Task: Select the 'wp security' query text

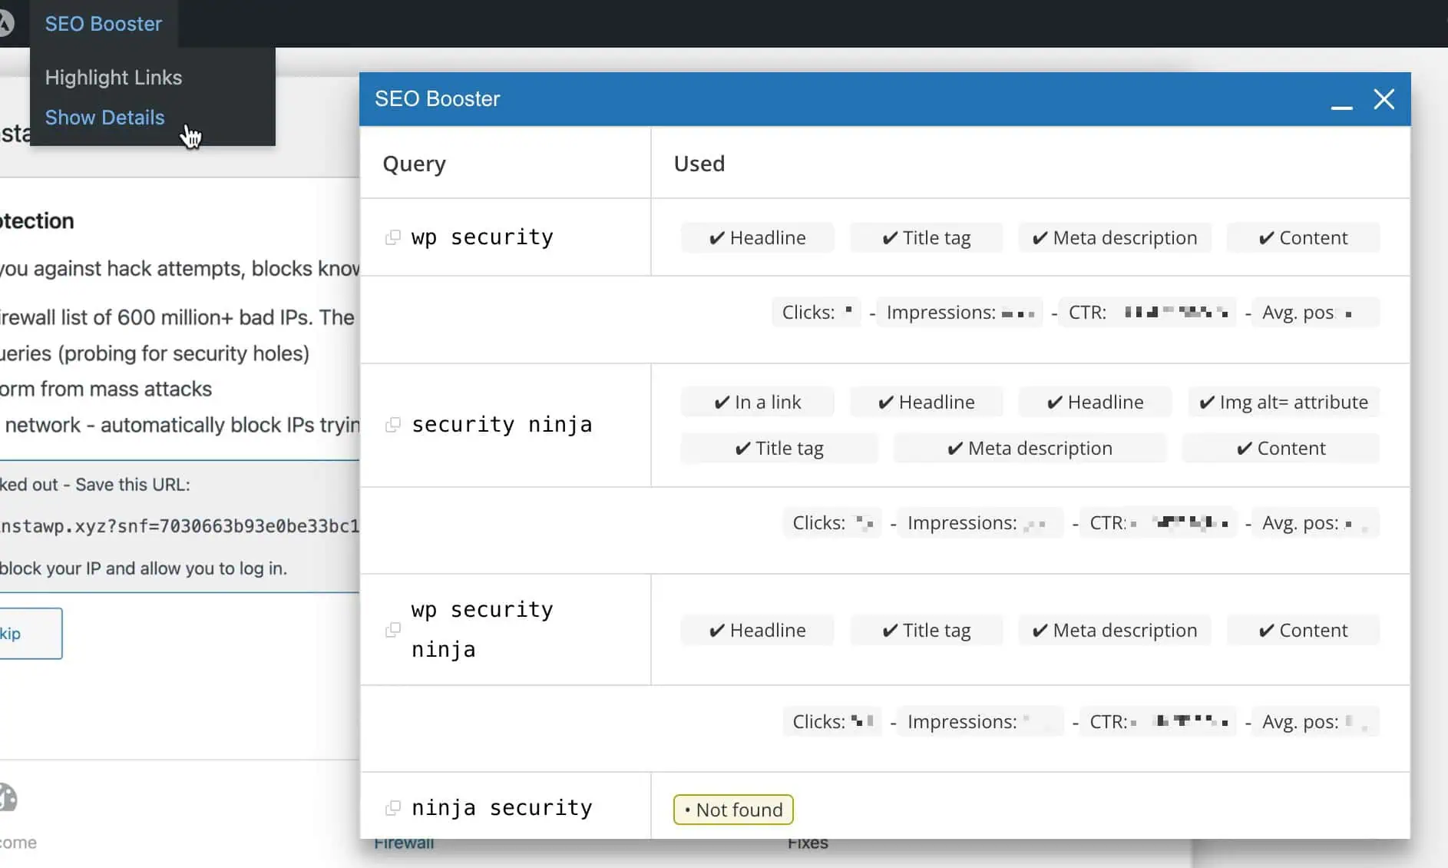Action: pos(482,237)
